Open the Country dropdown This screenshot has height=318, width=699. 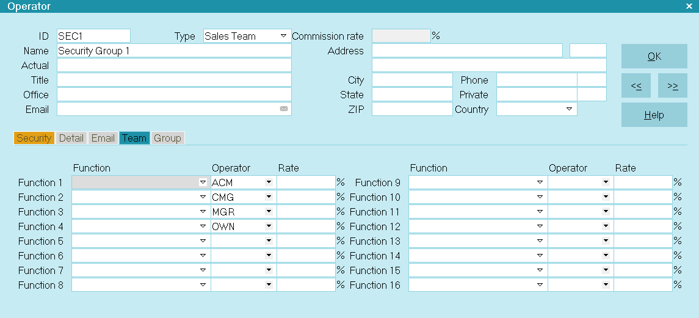click(569, 109)
